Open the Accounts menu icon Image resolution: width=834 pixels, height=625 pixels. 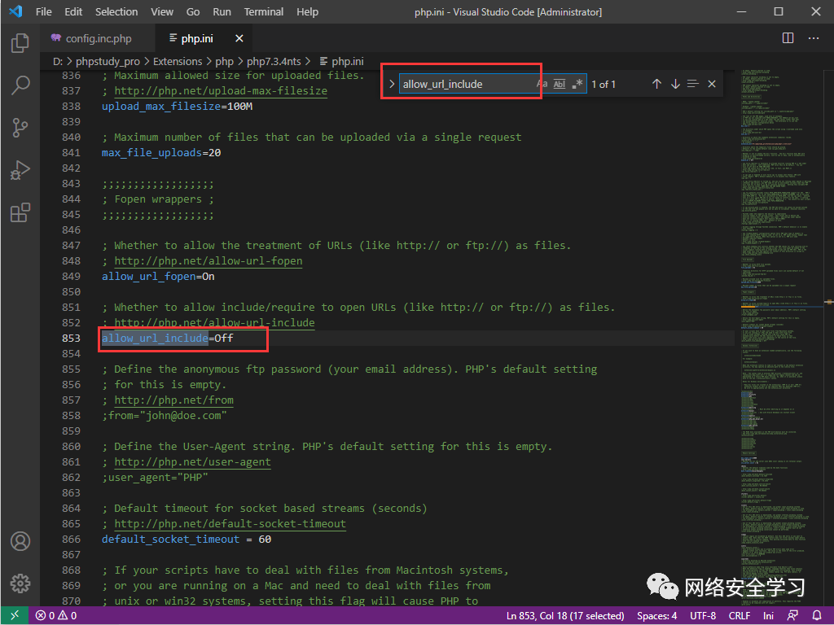click(x=20, y=541)
